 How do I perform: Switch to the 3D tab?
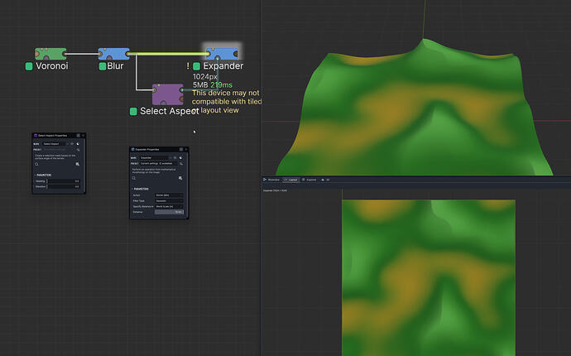point(325,180)
